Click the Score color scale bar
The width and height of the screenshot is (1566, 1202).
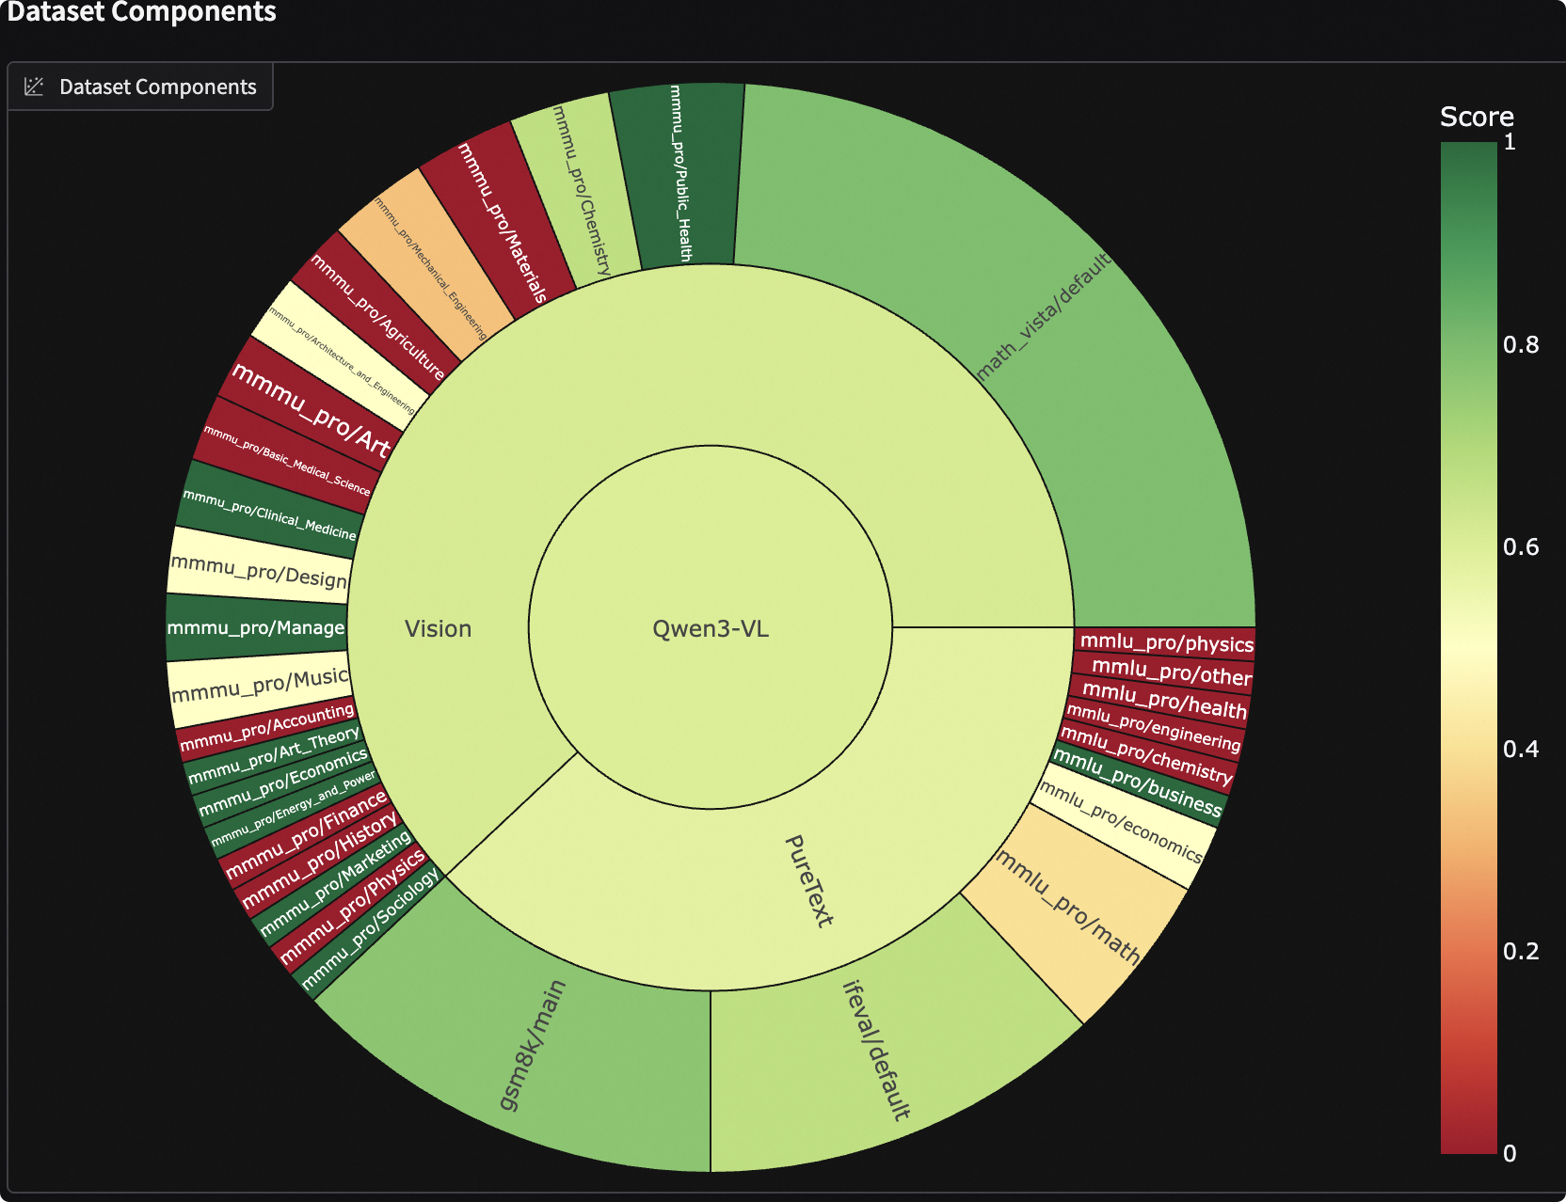(1468, 647)
